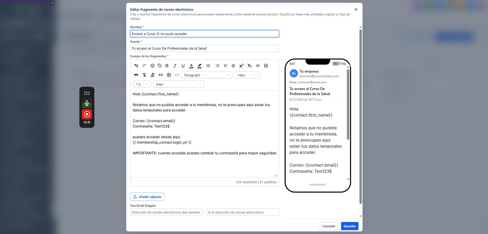Click the Asunto subject field

[x=204, y=48]
